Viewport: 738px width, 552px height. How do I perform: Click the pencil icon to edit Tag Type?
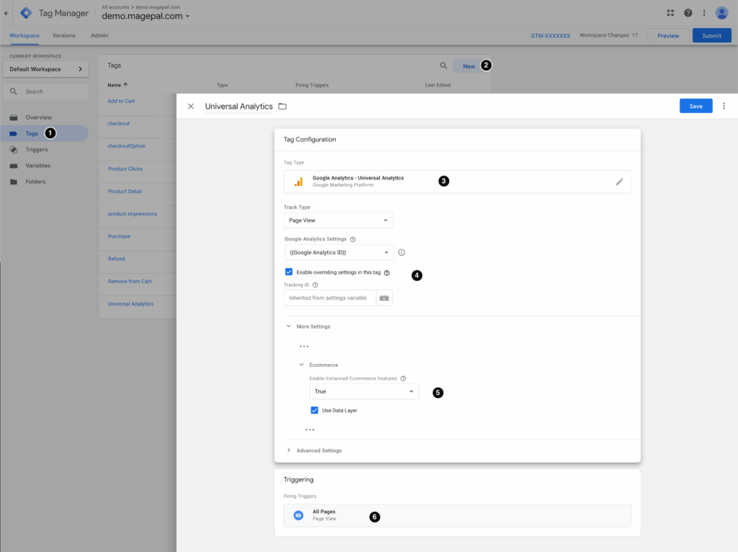[619, 182]
